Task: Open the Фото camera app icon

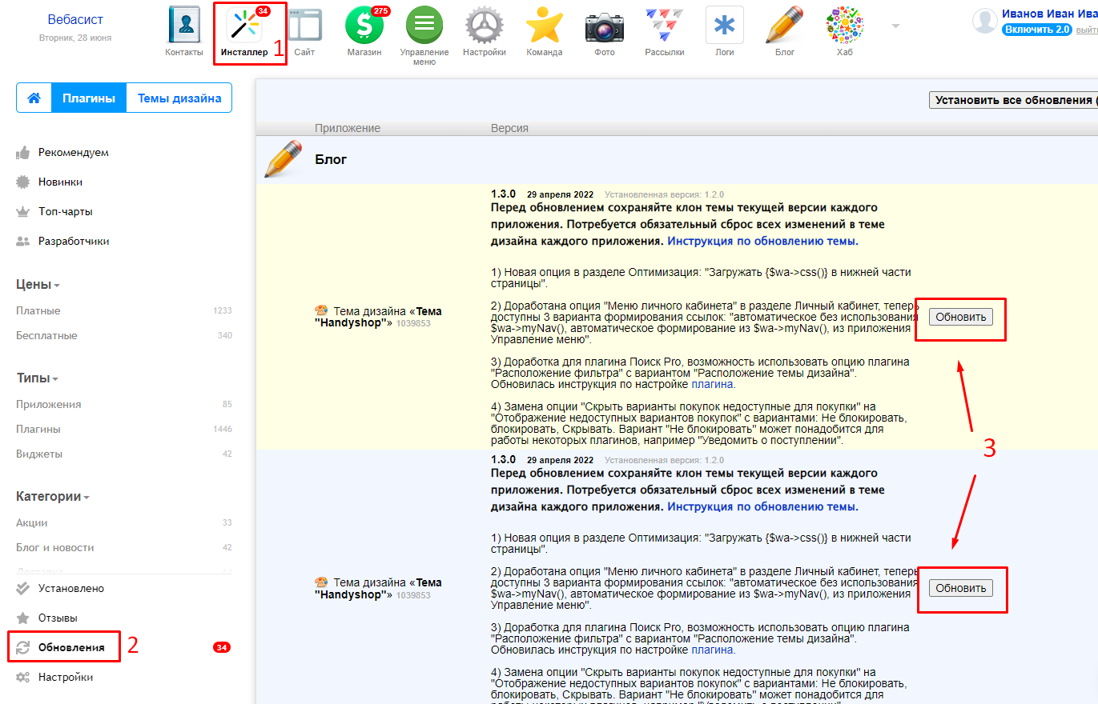Action: (605, 26)
